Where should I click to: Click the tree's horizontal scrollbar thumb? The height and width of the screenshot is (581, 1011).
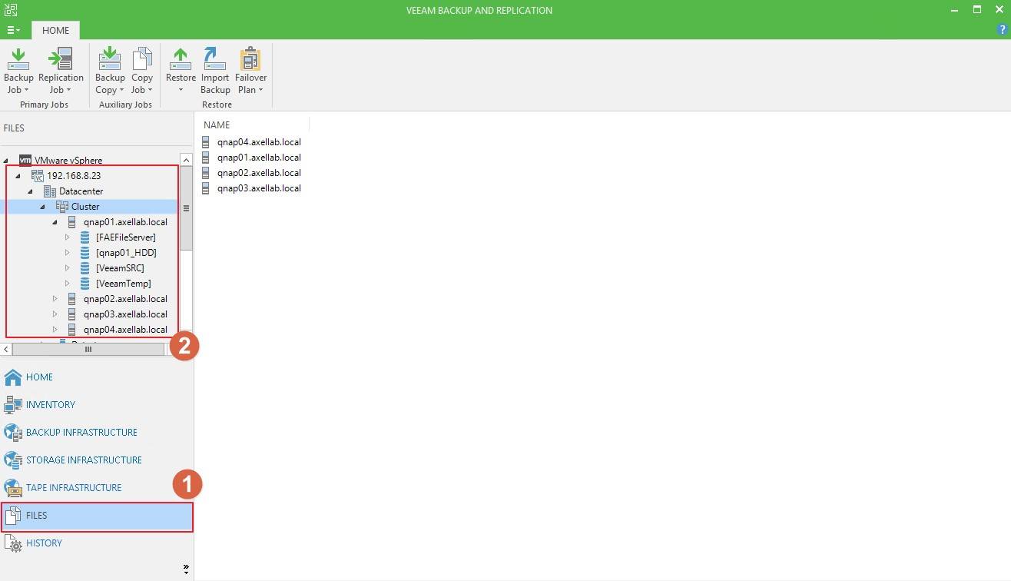tap(88, 349)
